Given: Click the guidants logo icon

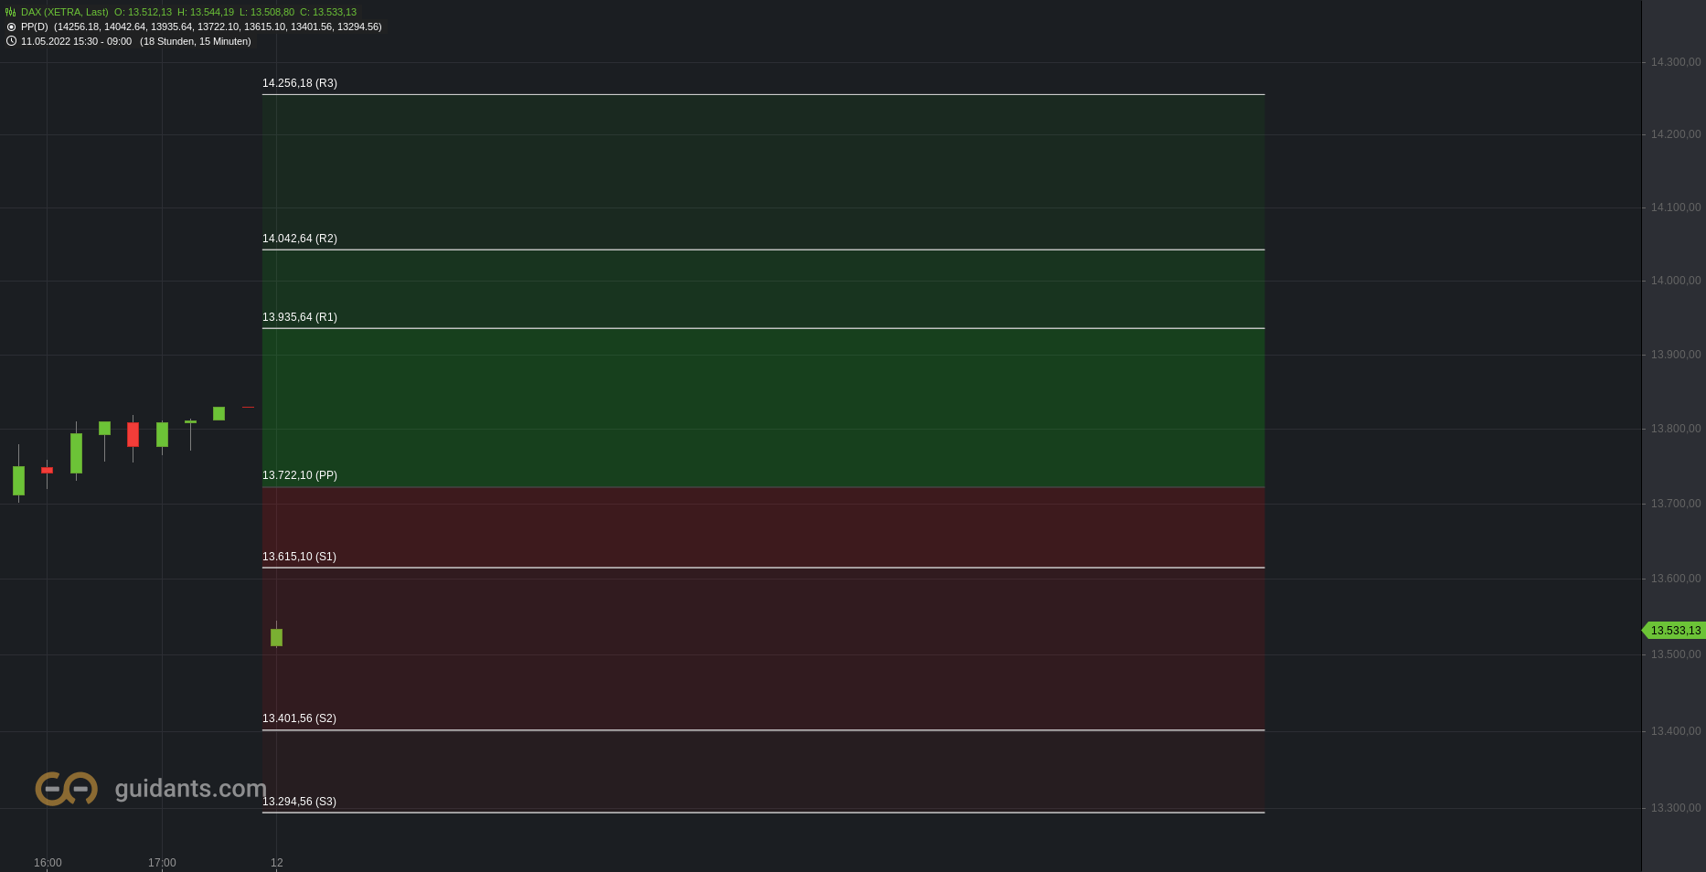Looking at the screenshot, I should coord(67,788).
